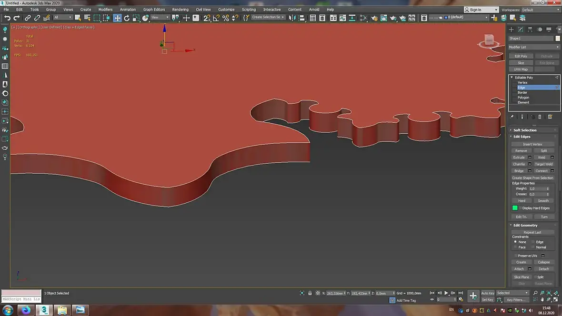Image resolution: width=562 pixels, height=316 pixels.
Task: Open the Modify panel tab icon
Action: (521, 30)
